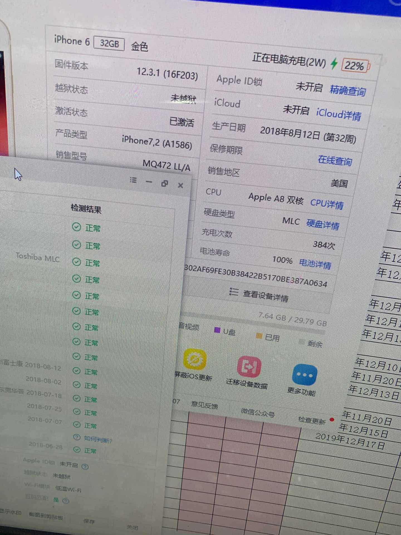Click the check icon in the 2018-06-28 row
Viewport: 401px width, 535px height.
click(77, 449)
